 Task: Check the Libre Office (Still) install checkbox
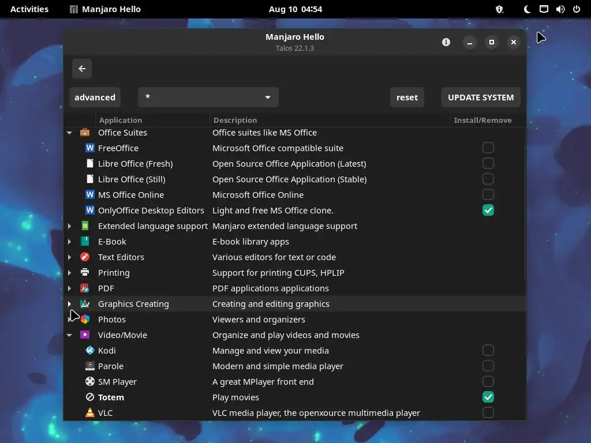coord(488,179)
